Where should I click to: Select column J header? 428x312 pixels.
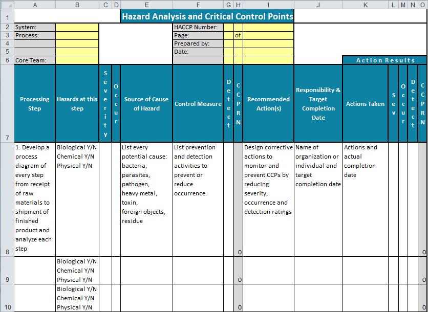(x=318, y=5)
